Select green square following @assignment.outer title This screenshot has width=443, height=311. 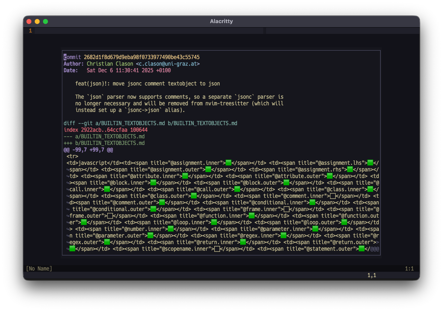208,170
